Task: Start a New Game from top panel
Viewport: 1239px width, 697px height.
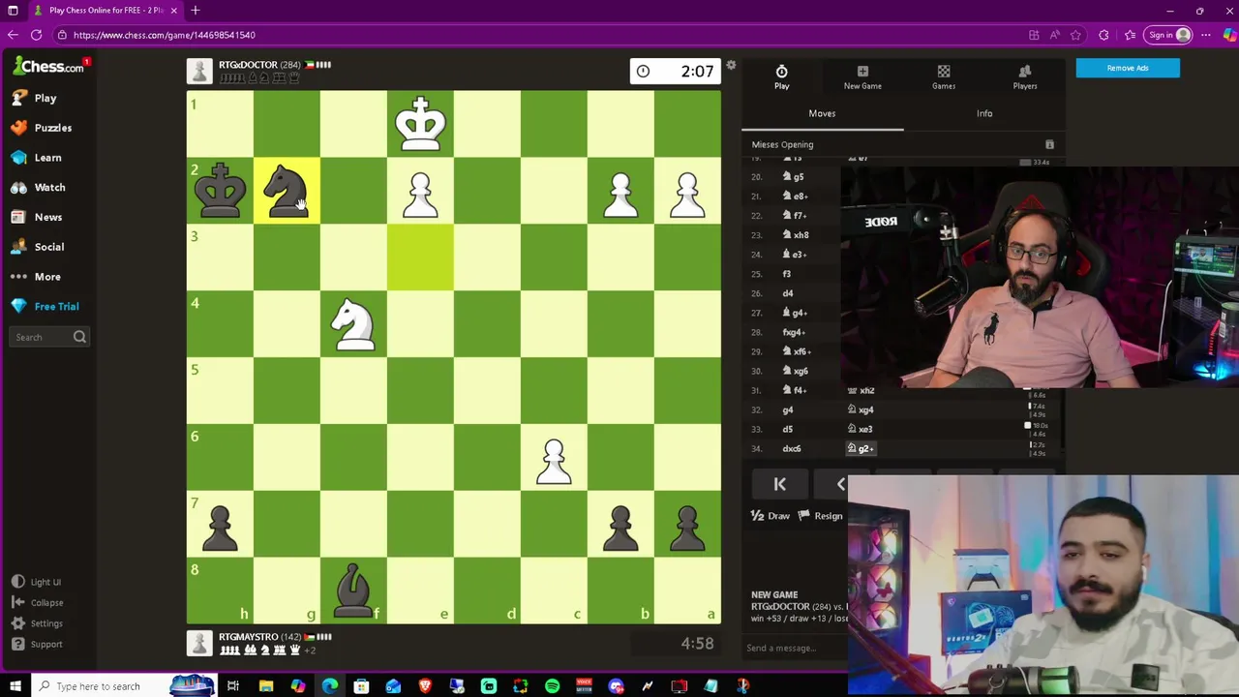Action: [x=862, y=77]
